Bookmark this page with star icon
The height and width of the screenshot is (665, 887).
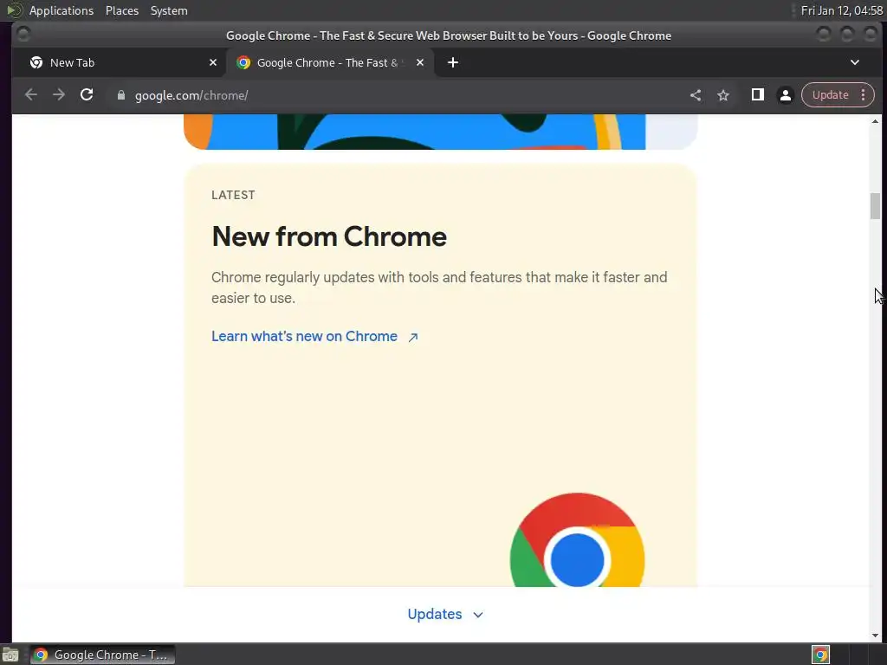point(723,95)
